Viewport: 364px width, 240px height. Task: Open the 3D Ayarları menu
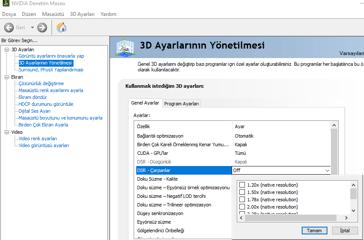click(82, 14)
